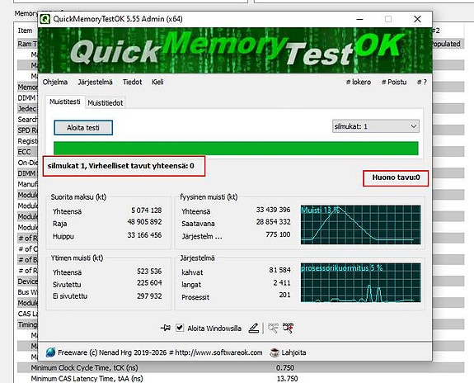Select the Muistitesti tab

tap(65, 102)
